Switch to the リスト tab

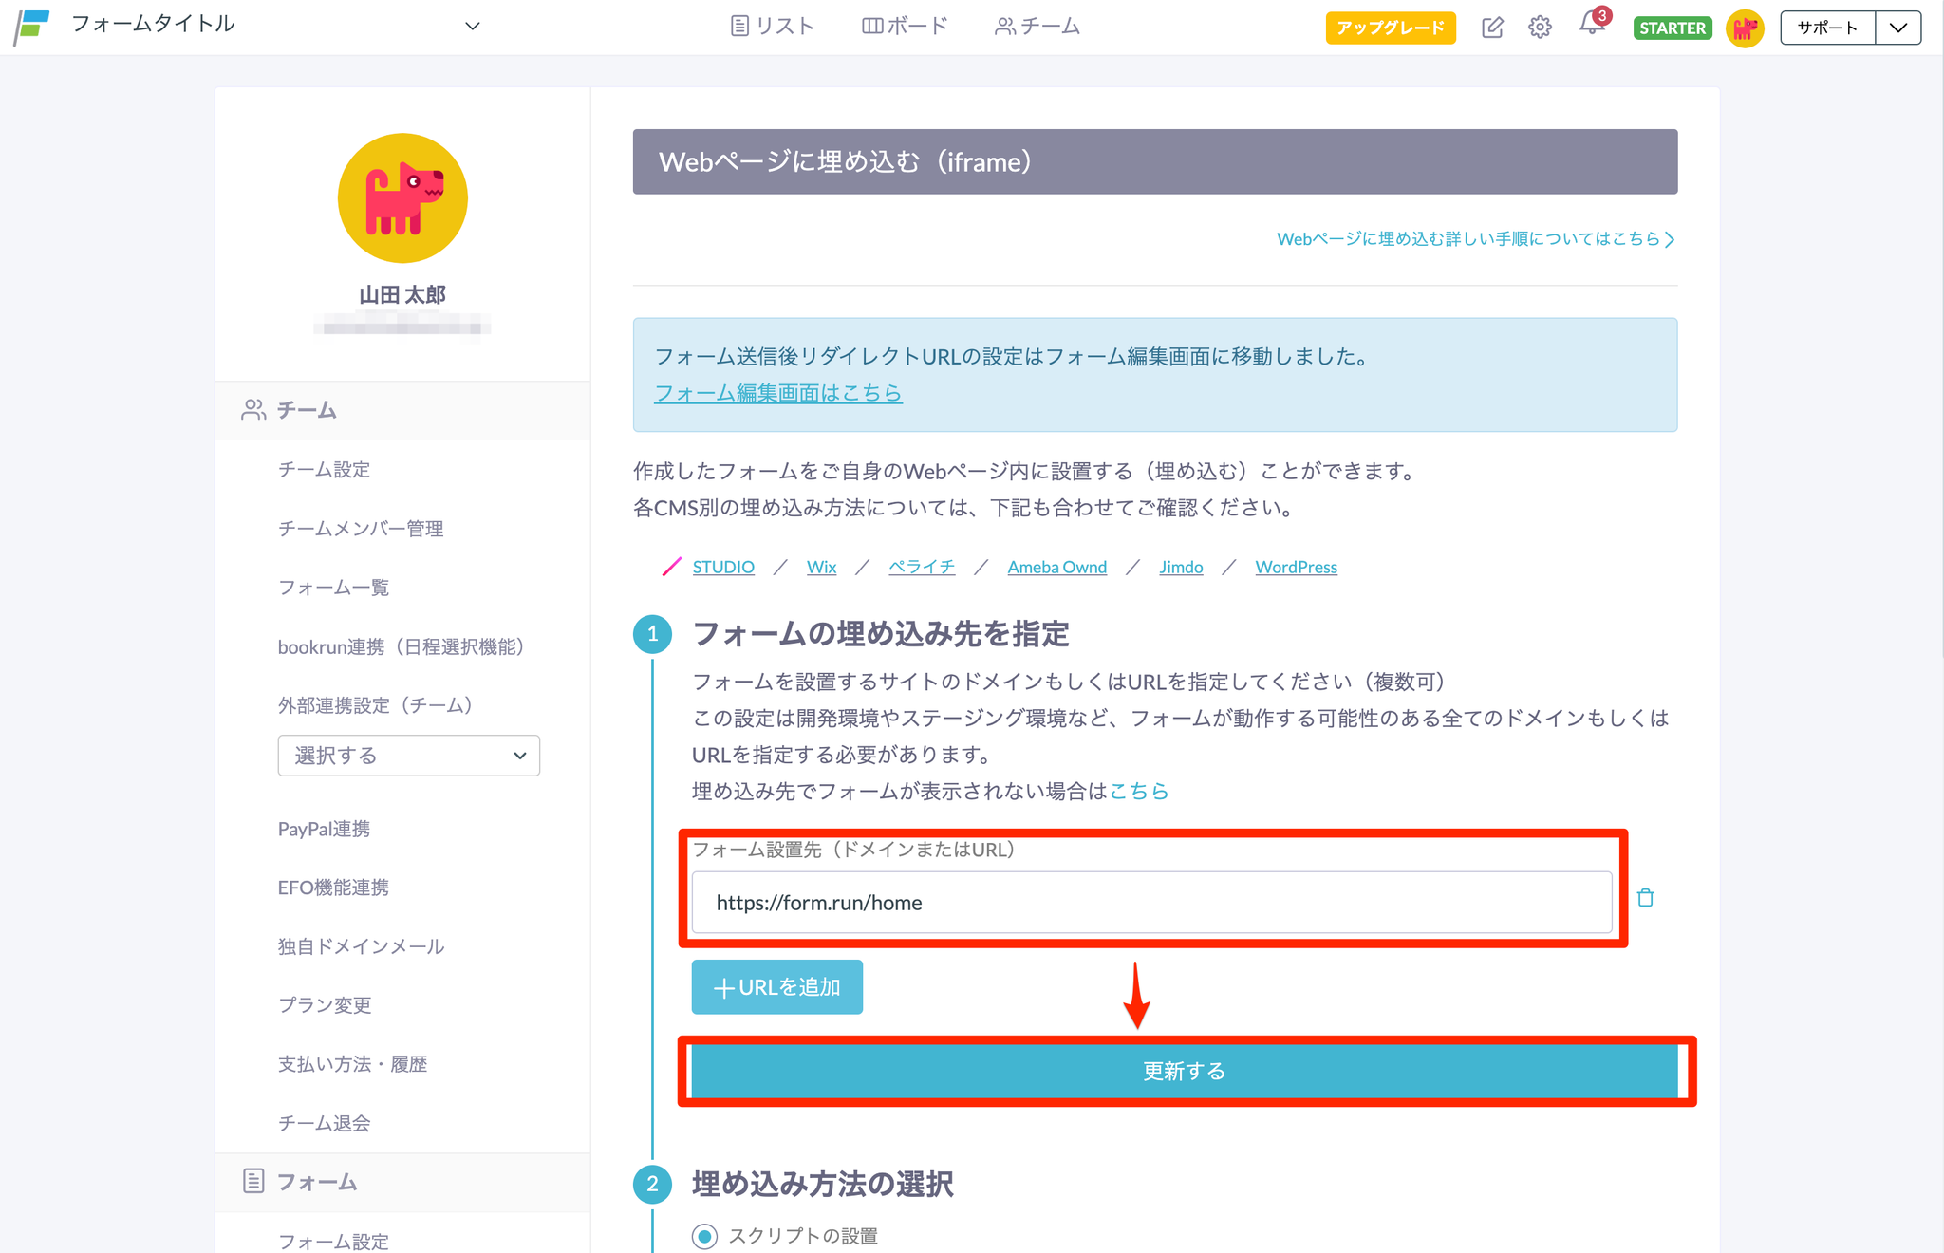pyautogui.click(x=773, y=26)
